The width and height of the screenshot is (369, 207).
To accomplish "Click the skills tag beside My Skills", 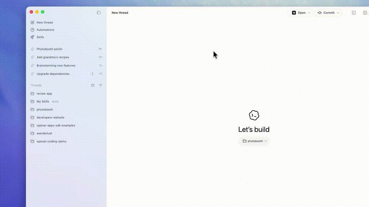I will [x=55, y=102].
